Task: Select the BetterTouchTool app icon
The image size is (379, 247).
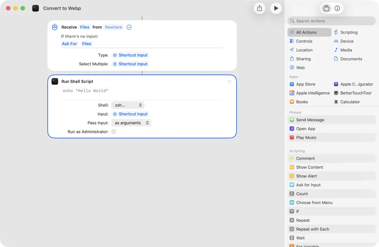Action: 336,93
